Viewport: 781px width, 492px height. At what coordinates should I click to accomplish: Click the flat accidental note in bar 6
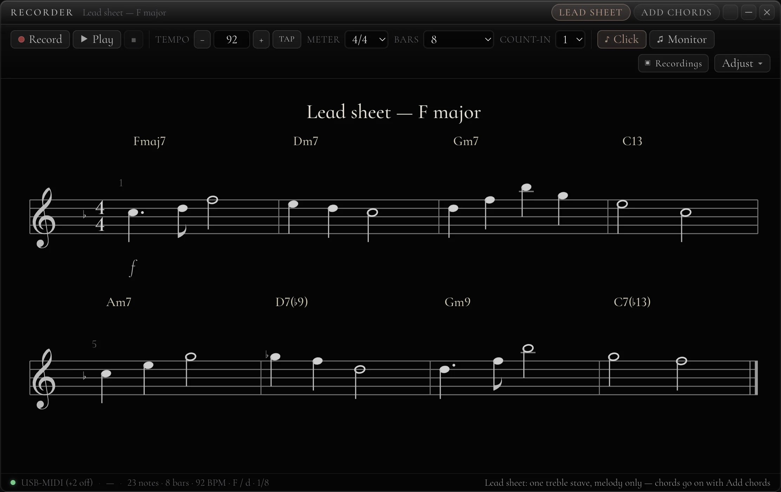pos(275,357)
